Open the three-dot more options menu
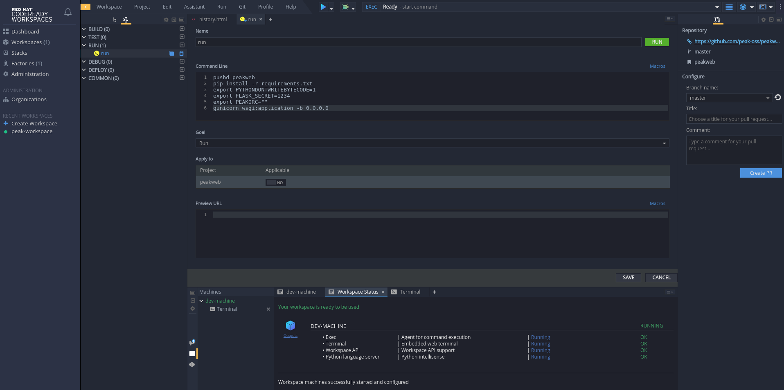The image size is (784, 390). point(780,7)
